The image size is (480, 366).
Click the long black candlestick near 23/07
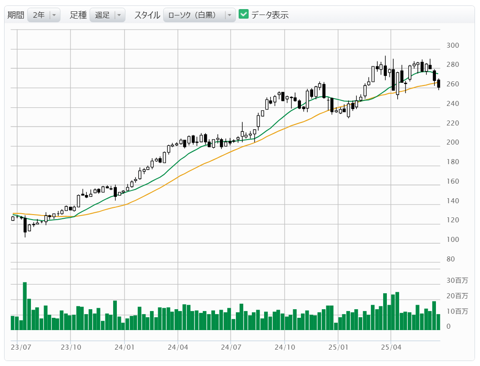[x=25, y=225]
